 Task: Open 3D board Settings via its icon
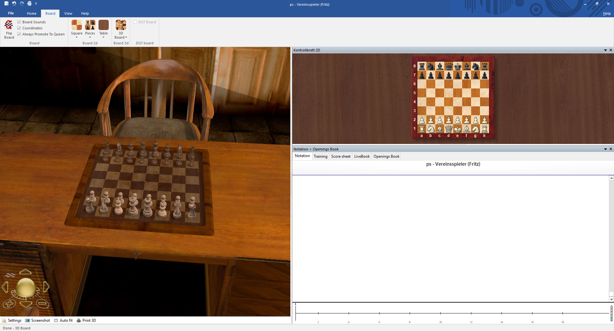[x=5, y=320]
